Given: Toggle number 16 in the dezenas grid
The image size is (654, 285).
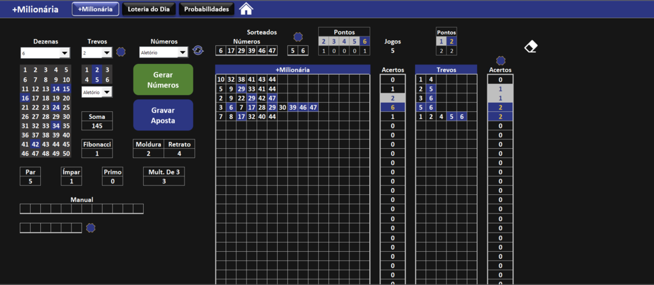Looking at the screenshot, I should [x=25, y=98].
